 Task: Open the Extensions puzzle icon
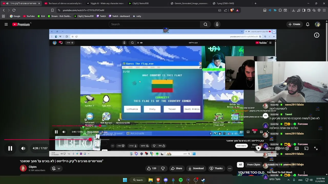pos(280,10)
